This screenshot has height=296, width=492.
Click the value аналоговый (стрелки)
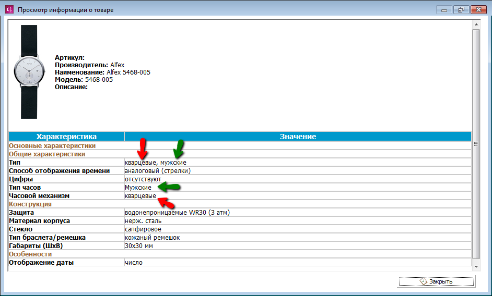158,171
